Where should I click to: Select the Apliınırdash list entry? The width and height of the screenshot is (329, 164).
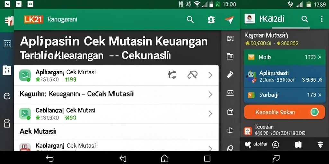click(285, 77)
